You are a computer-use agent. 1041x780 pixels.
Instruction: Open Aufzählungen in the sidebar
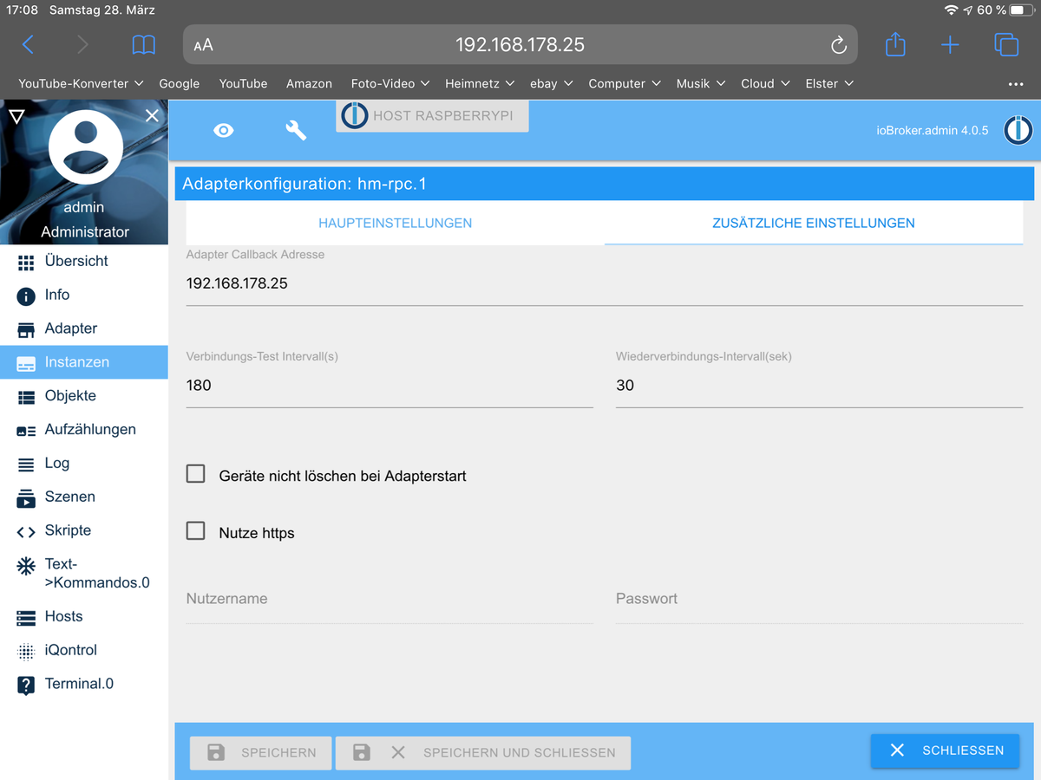pos(83,430)
